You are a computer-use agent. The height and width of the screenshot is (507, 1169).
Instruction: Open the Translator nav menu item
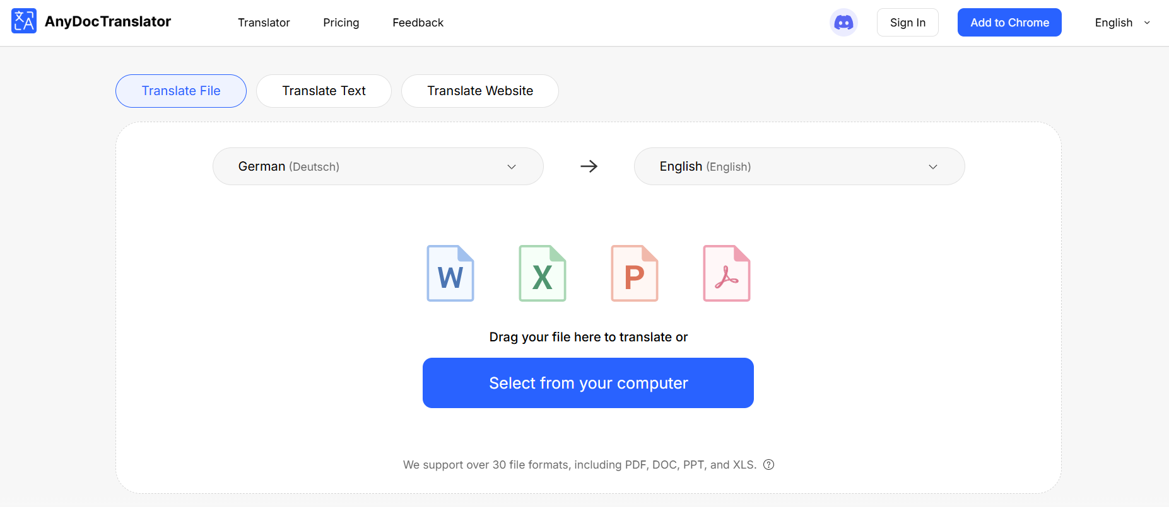click(x=264, y=23)
